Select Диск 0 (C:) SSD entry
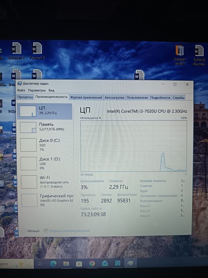Screen dimensions: 208x278 [x=45, y=145]
